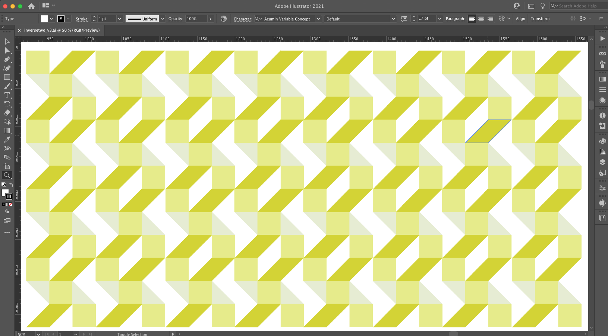Choose the Eraser tool
608x336 pixels.
[x=7, y=113]
